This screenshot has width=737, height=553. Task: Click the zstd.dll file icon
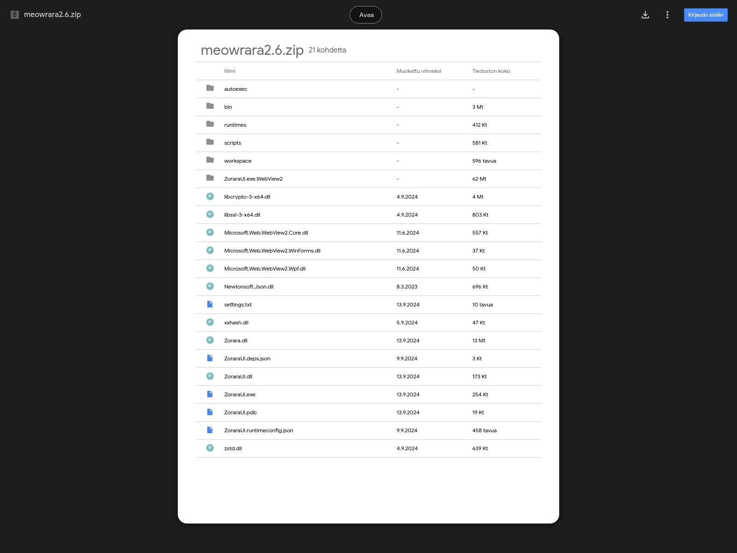[210, 448]
